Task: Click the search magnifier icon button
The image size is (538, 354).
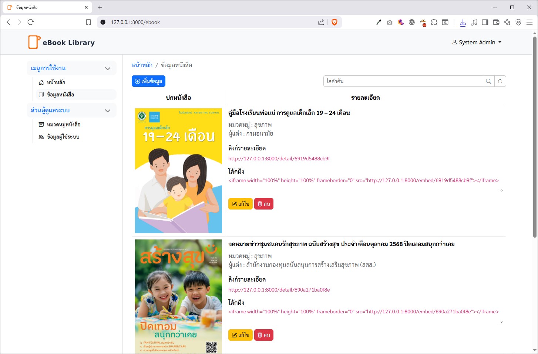Action: tap(488, 81)
